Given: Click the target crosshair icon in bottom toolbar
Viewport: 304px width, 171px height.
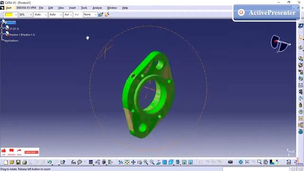Looking at the screenshot, I should pos(241,162).
